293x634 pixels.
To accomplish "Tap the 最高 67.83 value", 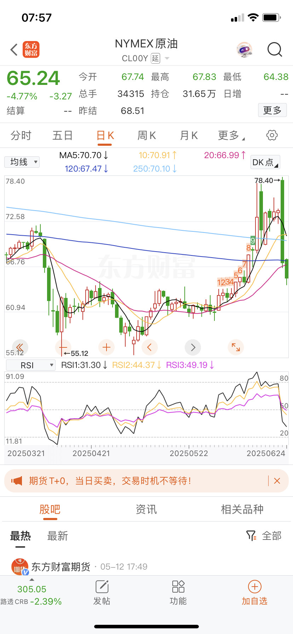I will click(204, 77).
